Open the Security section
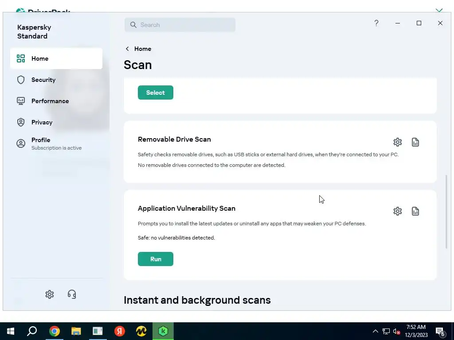The image size is (454, 340). (x=56, y=80)
